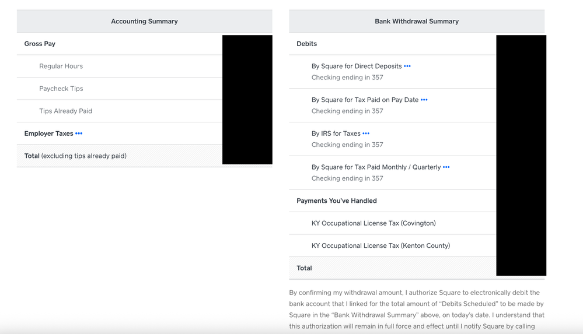Image resolution: width=583 pixels, height=334 pixels.
Task: Click the Tips Already Paid row
Action: [65, 111]
